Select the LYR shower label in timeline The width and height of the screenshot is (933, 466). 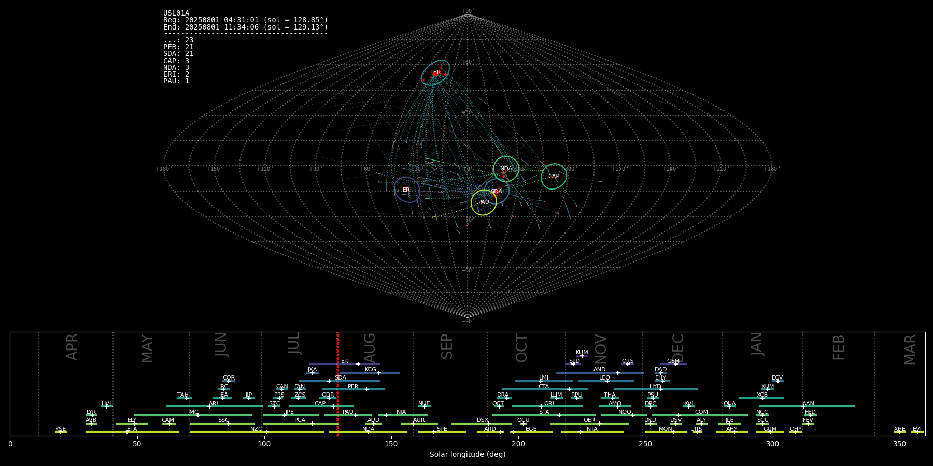pyautogui.click(x=91, y=412)
